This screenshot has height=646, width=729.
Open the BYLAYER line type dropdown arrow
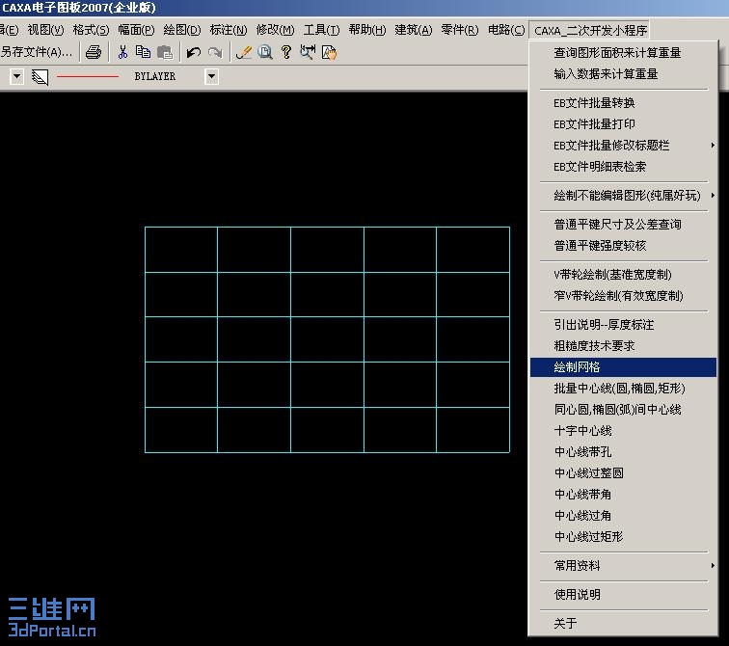[x=211, y=76]
